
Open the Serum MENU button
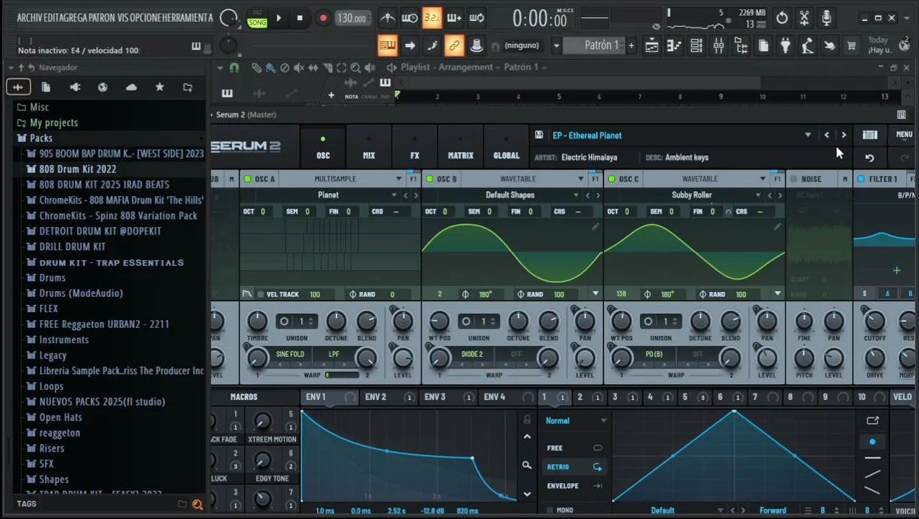coord(904,135)
